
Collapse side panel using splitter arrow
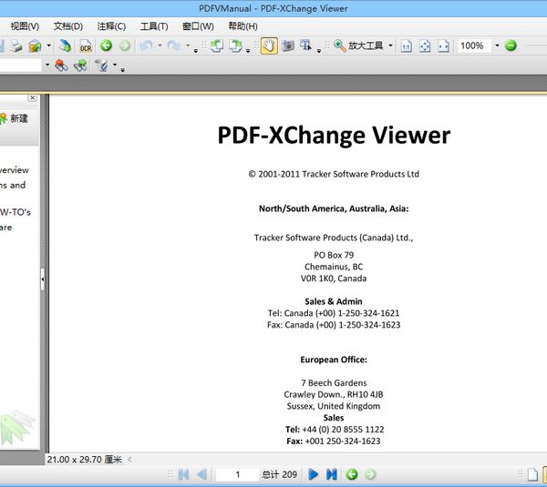tap(43, 281)
